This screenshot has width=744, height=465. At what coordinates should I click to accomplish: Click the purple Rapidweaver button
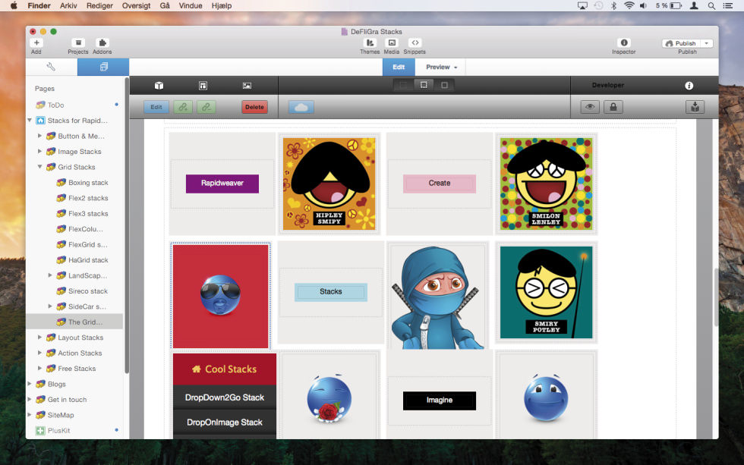[x=222, y=184]
